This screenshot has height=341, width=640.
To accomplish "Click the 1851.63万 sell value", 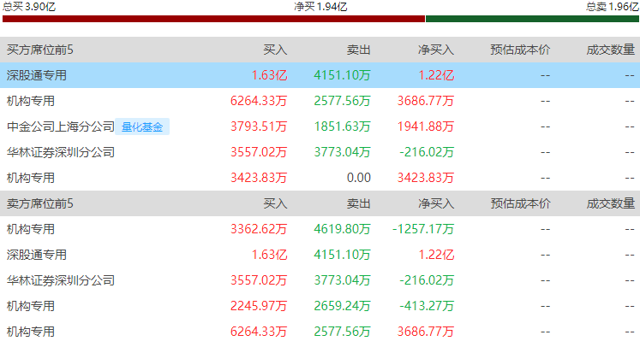I will pos(342,126).
